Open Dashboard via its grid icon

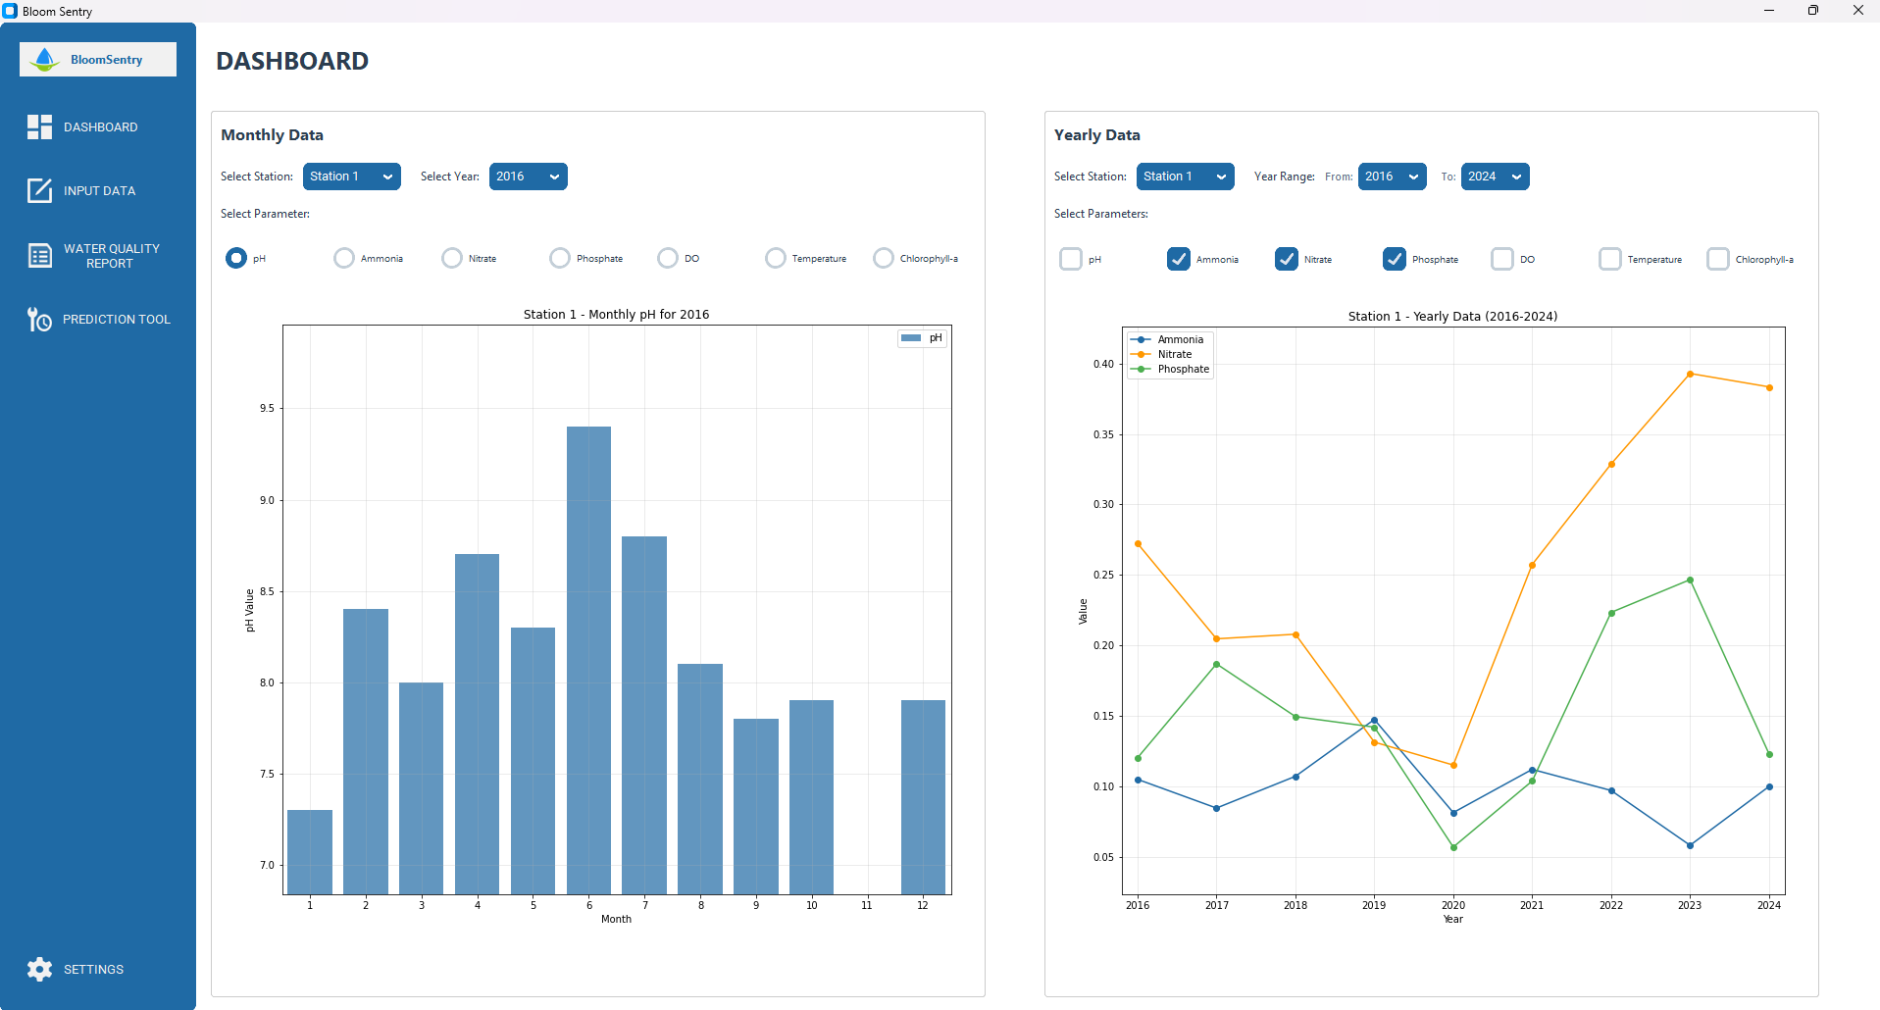click(39, 126)
